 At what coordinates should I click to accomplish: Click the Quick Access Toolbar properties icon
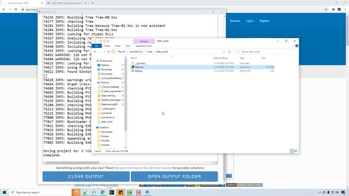pyautogui.click(x=100, y=41)
